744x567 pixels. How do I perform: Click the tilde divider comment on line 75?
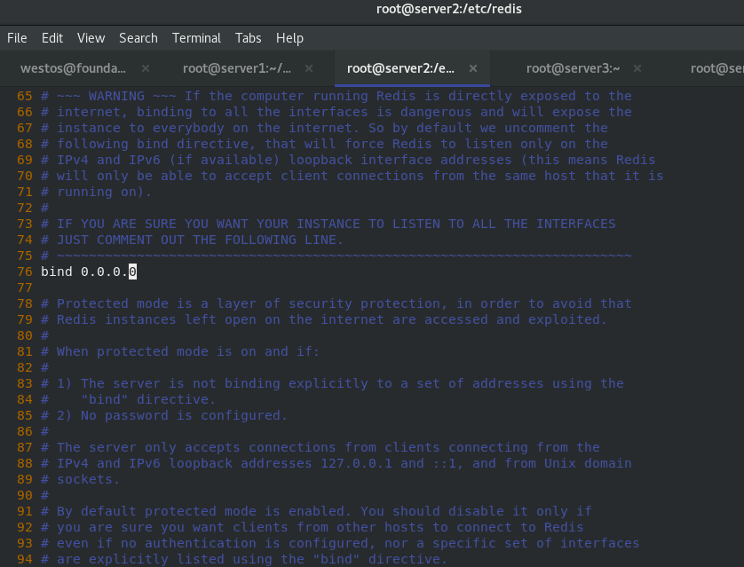pyautogui.click(x=344, y=256)
